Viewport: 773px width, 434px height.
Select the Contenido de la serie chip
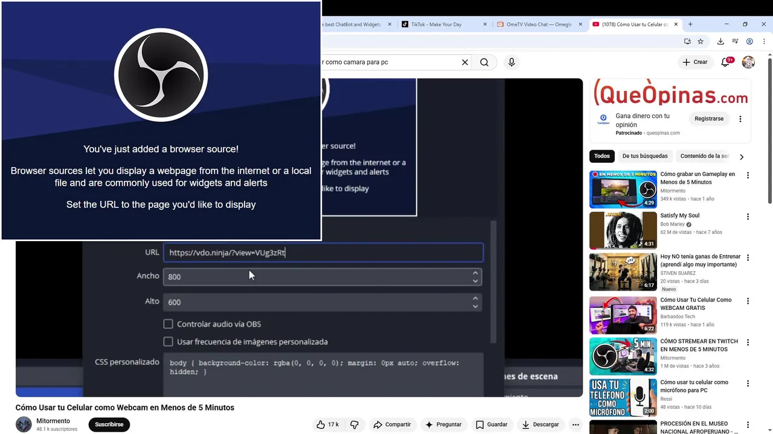[704, 156]
